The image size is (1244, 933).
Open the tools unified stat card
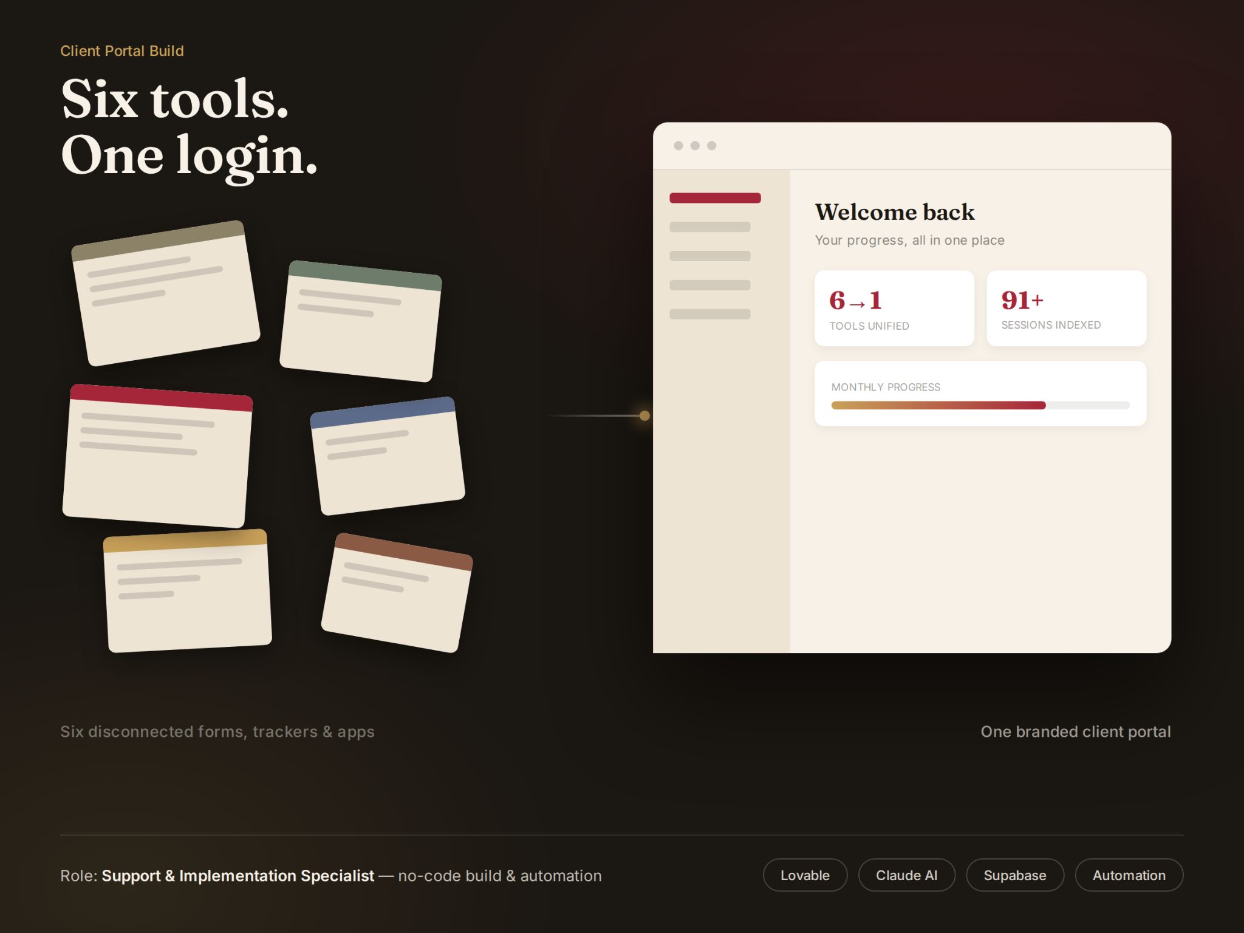(x=894, y=309)
